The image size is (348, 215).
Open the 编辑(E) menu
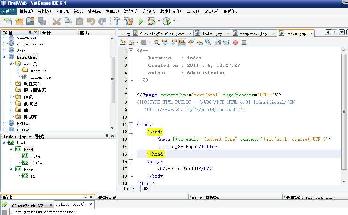(26, 11)
